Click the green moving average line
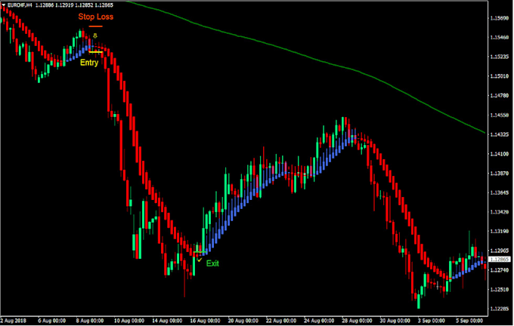Screen dimensions: 514x326 pyautogui.click(x=305, y=56)
